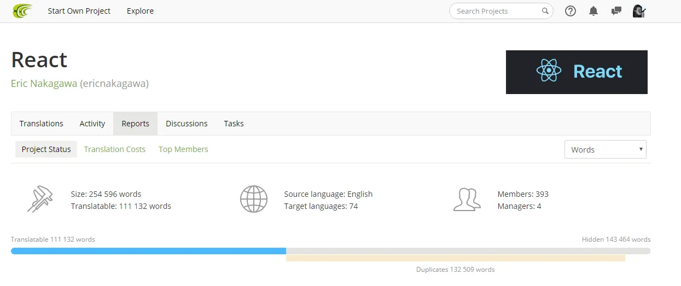Click the beige duplicates bar
Image resolution: width=681 pixels, height=286 pixels.
pyautogui.click(x=456, y=258)
